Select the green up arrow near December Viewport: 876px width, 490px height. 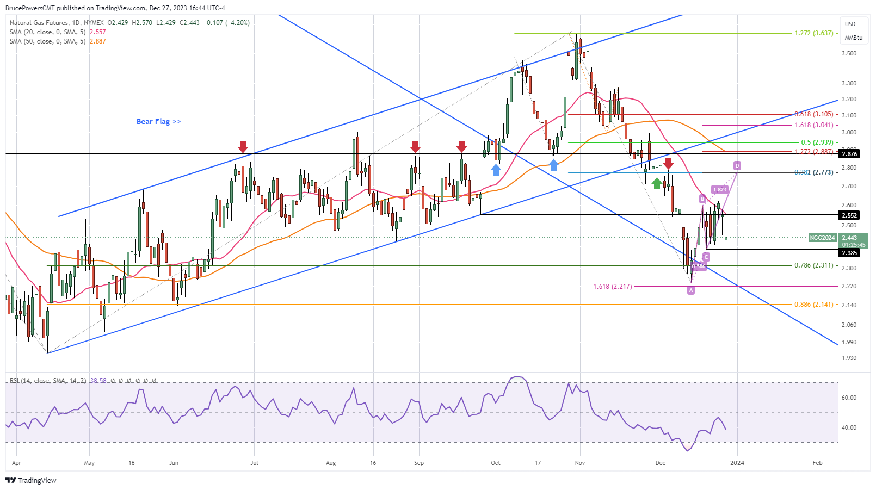tap(657, 183)
